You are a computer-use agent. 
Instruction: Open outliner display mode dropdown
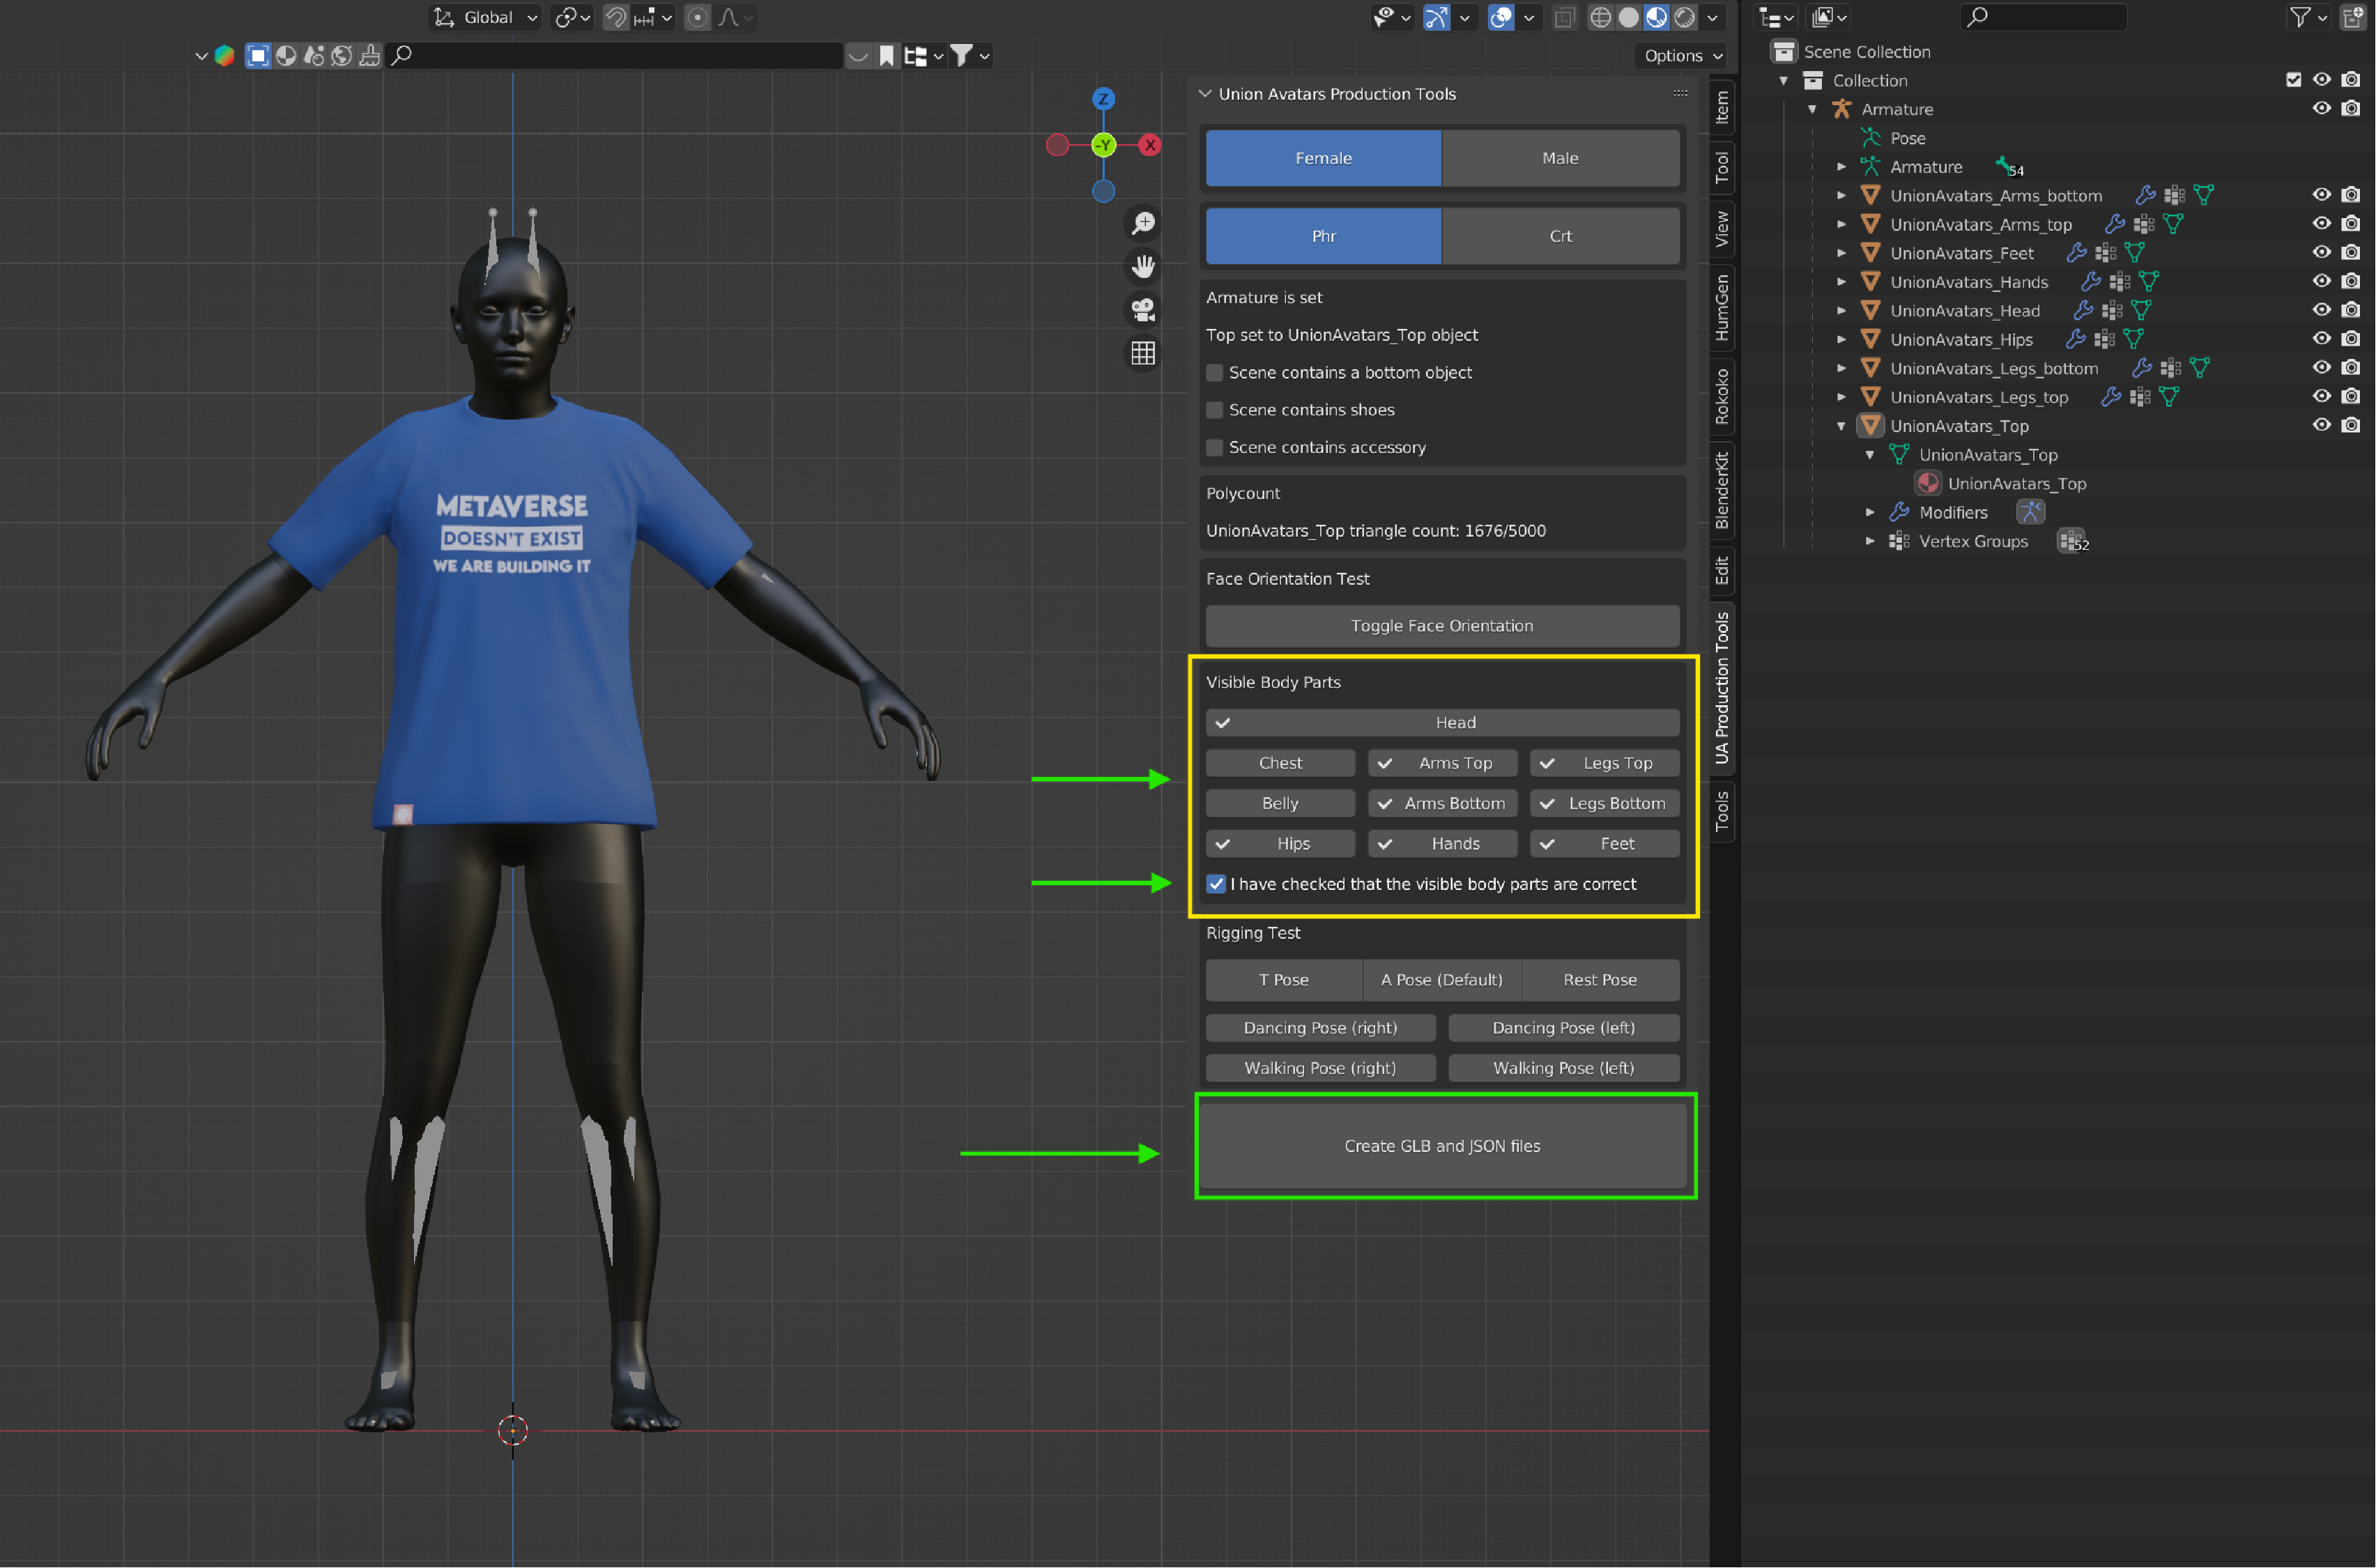1776,17
